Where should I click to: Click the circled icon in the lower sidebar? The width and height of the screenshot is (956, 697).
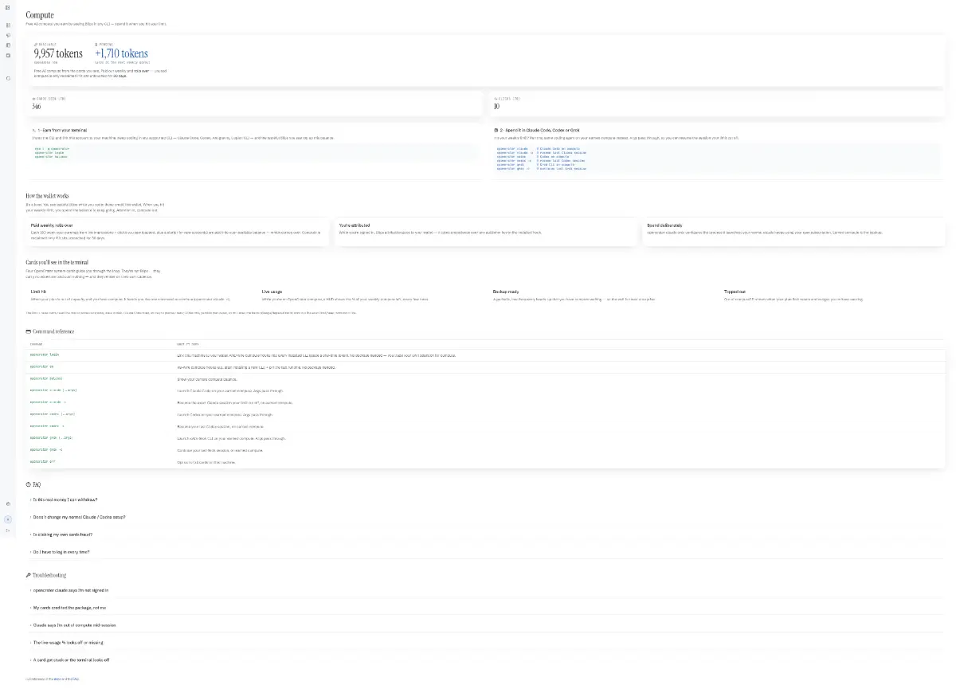(x=8, y=519)
